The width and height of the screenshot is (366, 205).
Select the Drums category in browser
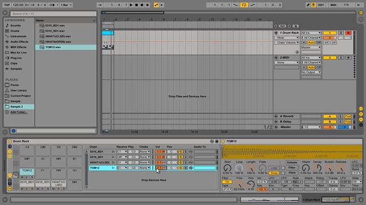click(15, 31)
